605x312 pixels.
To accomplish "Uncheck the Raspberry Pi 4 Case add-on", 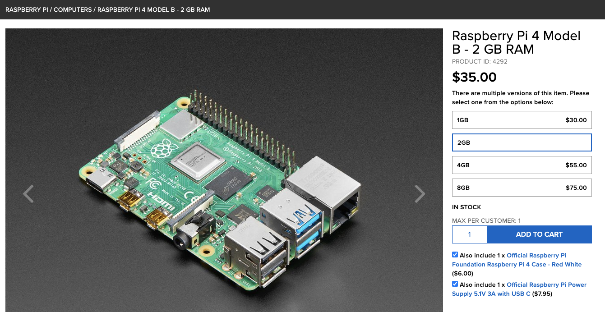I will pyautogui.click(x=455, y=255).
